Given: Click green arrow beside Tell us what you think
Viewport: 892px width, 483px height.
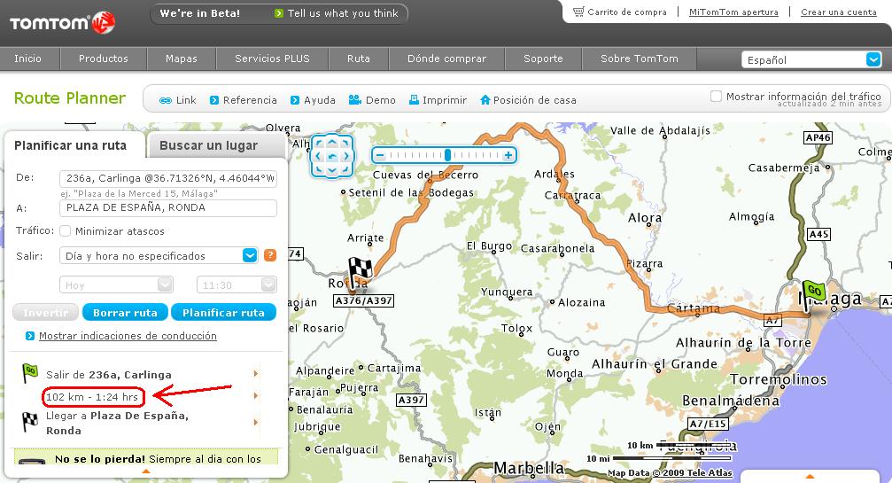Looking at the screenshot, I should coord(279,13).
